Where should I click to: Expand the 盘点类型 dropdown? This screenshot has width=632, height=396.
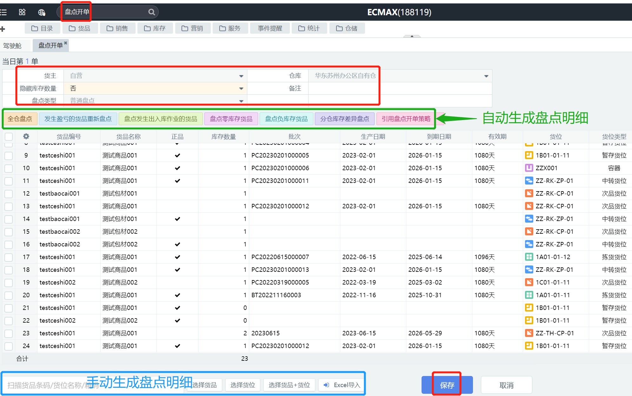[241, 101]
